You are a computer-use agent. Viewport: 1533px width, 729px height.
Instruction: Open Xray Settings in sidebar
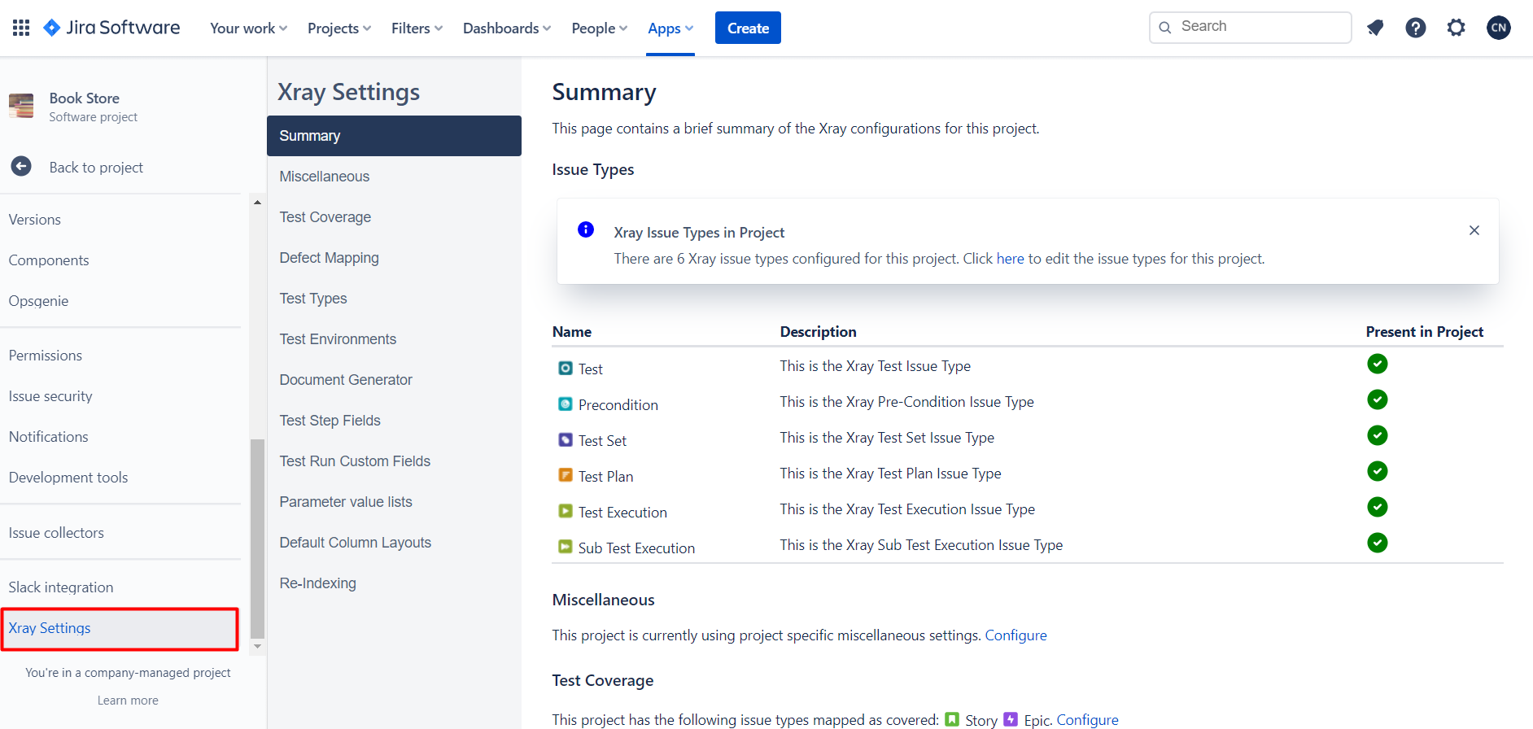point(120,628)
